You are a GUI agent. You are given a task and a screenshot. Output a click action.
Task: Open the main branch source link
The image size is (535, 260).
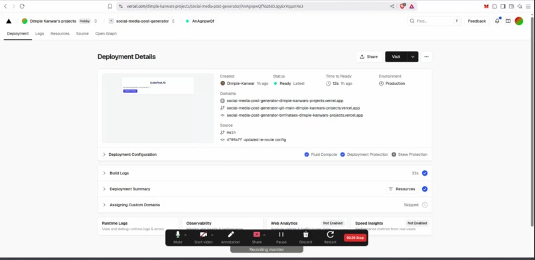coord(231,132)
